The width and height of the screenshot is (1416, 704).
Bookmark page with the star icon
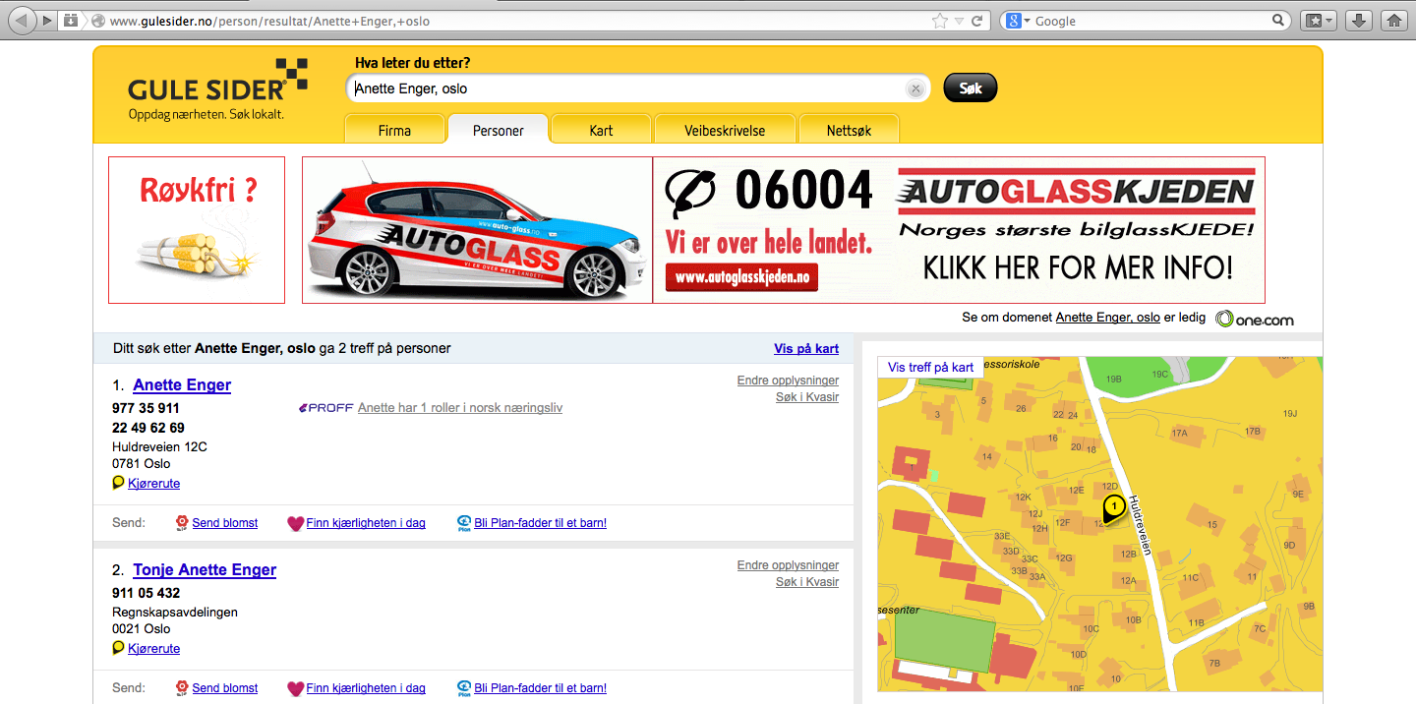(940, 21)
